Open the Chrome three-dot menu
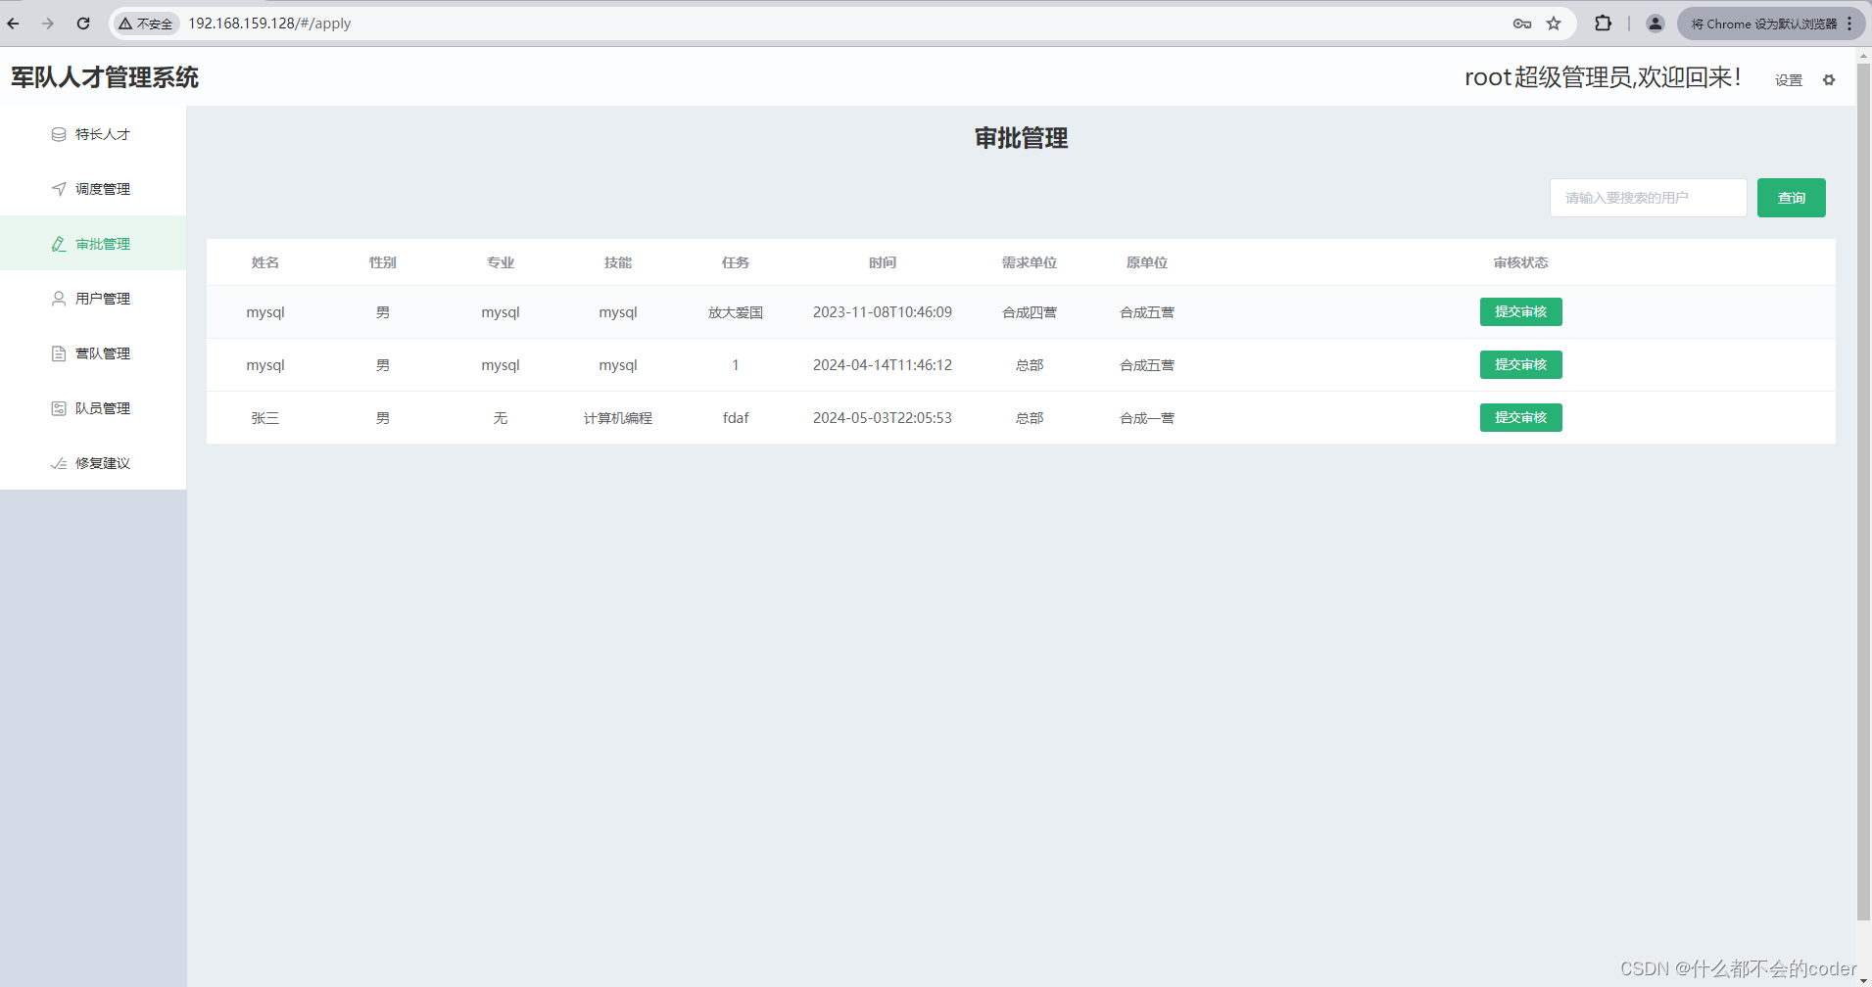The image size is (1872, 987). [x=1849, y=23]
